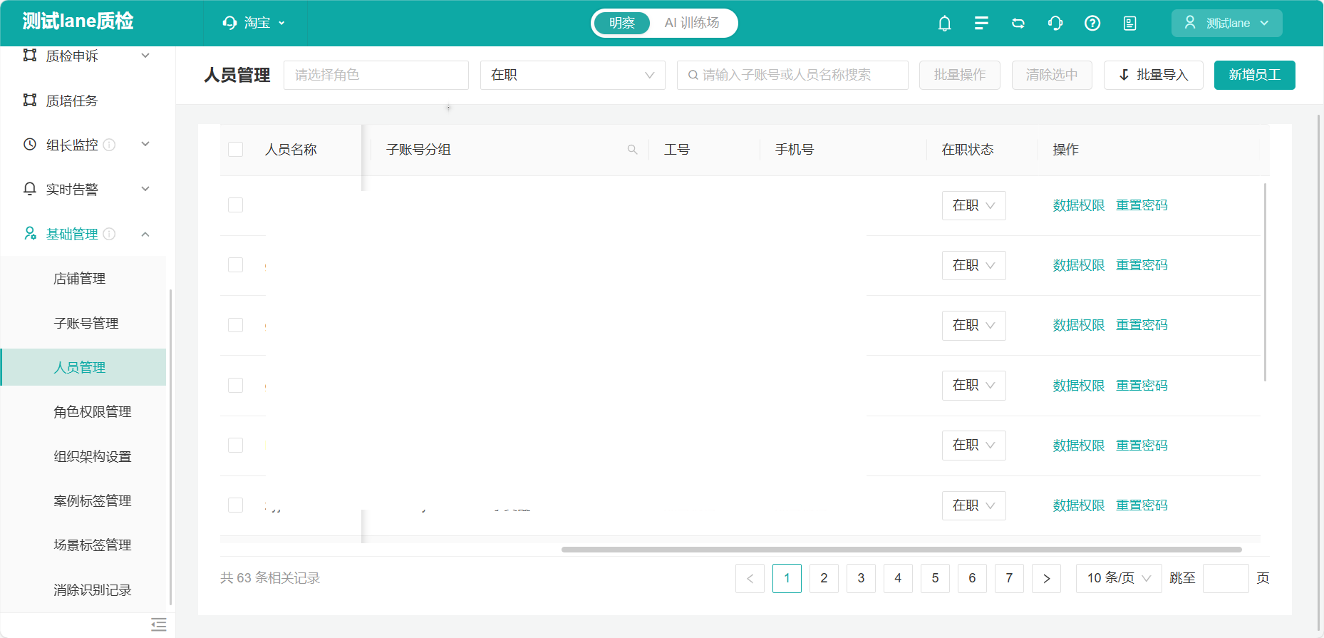Check the sixth row's checkbox
Screen dimensions: 1324x638
click(235, 505)
